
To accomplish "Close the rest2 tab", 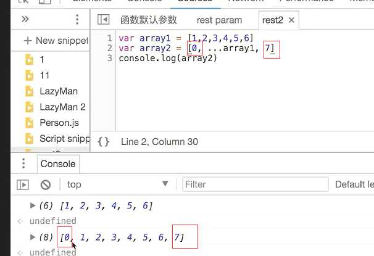I will [291, 20].
